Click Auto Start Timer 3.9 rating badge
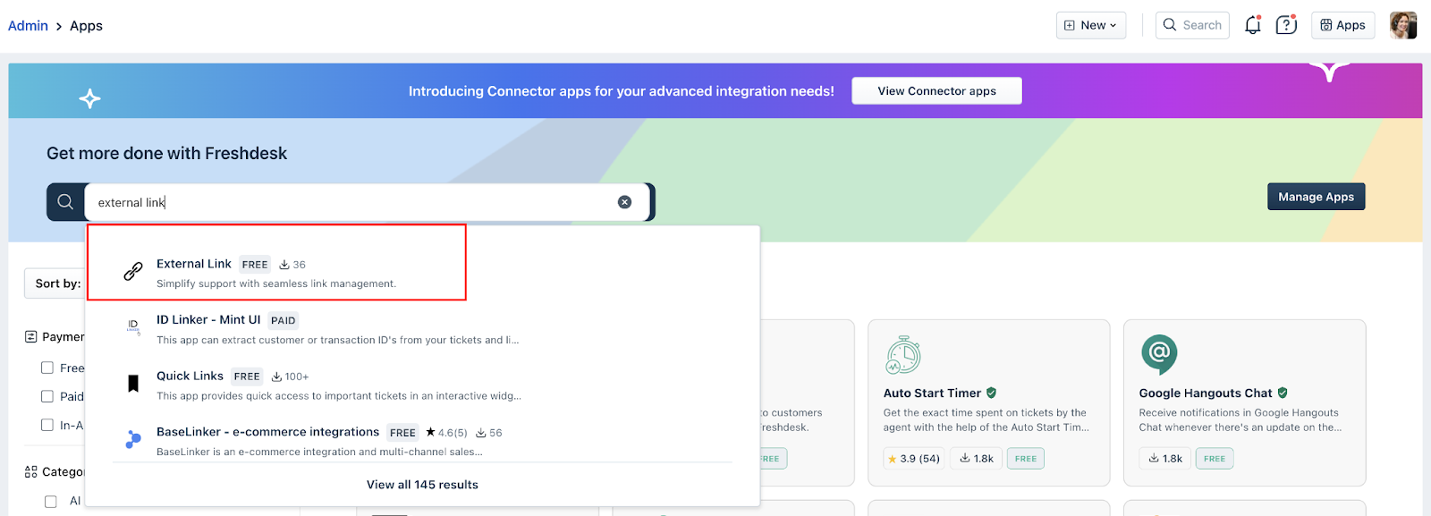Image resolution: width=1431 pixels, height=516 pixels. pos(914,459)
